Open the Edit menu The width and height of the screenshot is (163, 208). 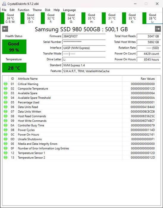point(12,10)
